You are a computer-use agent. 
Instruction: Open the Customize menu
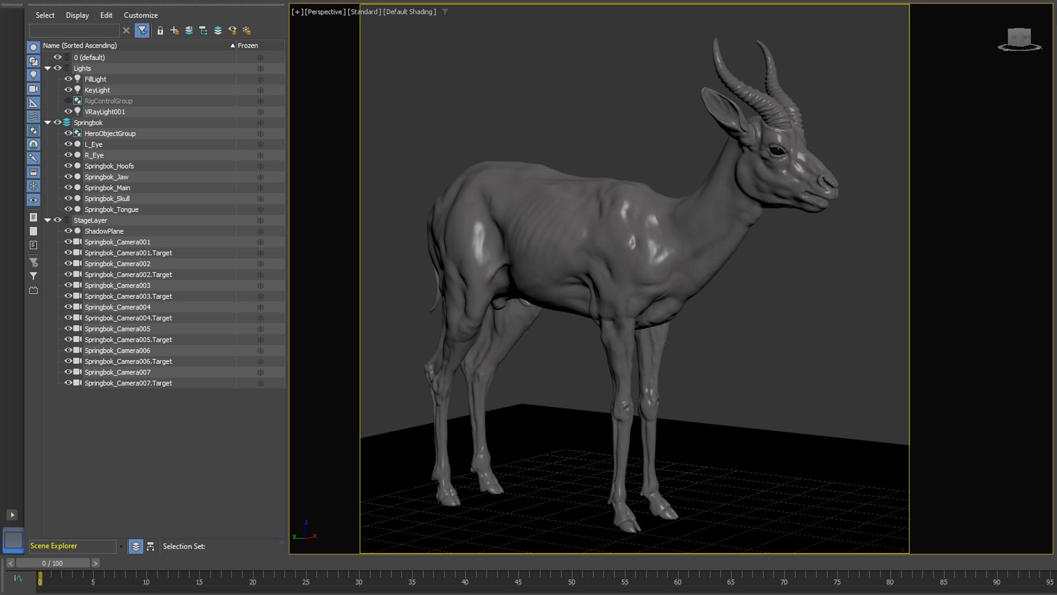click(x=141, y=15)
